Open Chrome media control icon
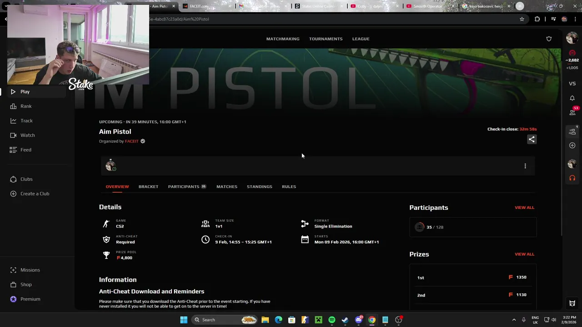582x327 pixels. point(553,19)
